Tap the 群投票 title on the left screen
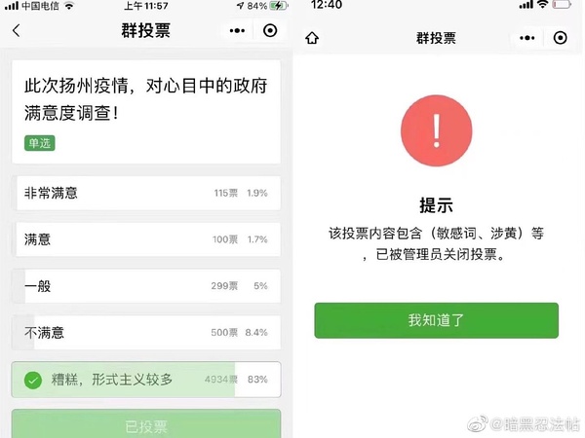This screenshot has height=438, width=585. 146,30
